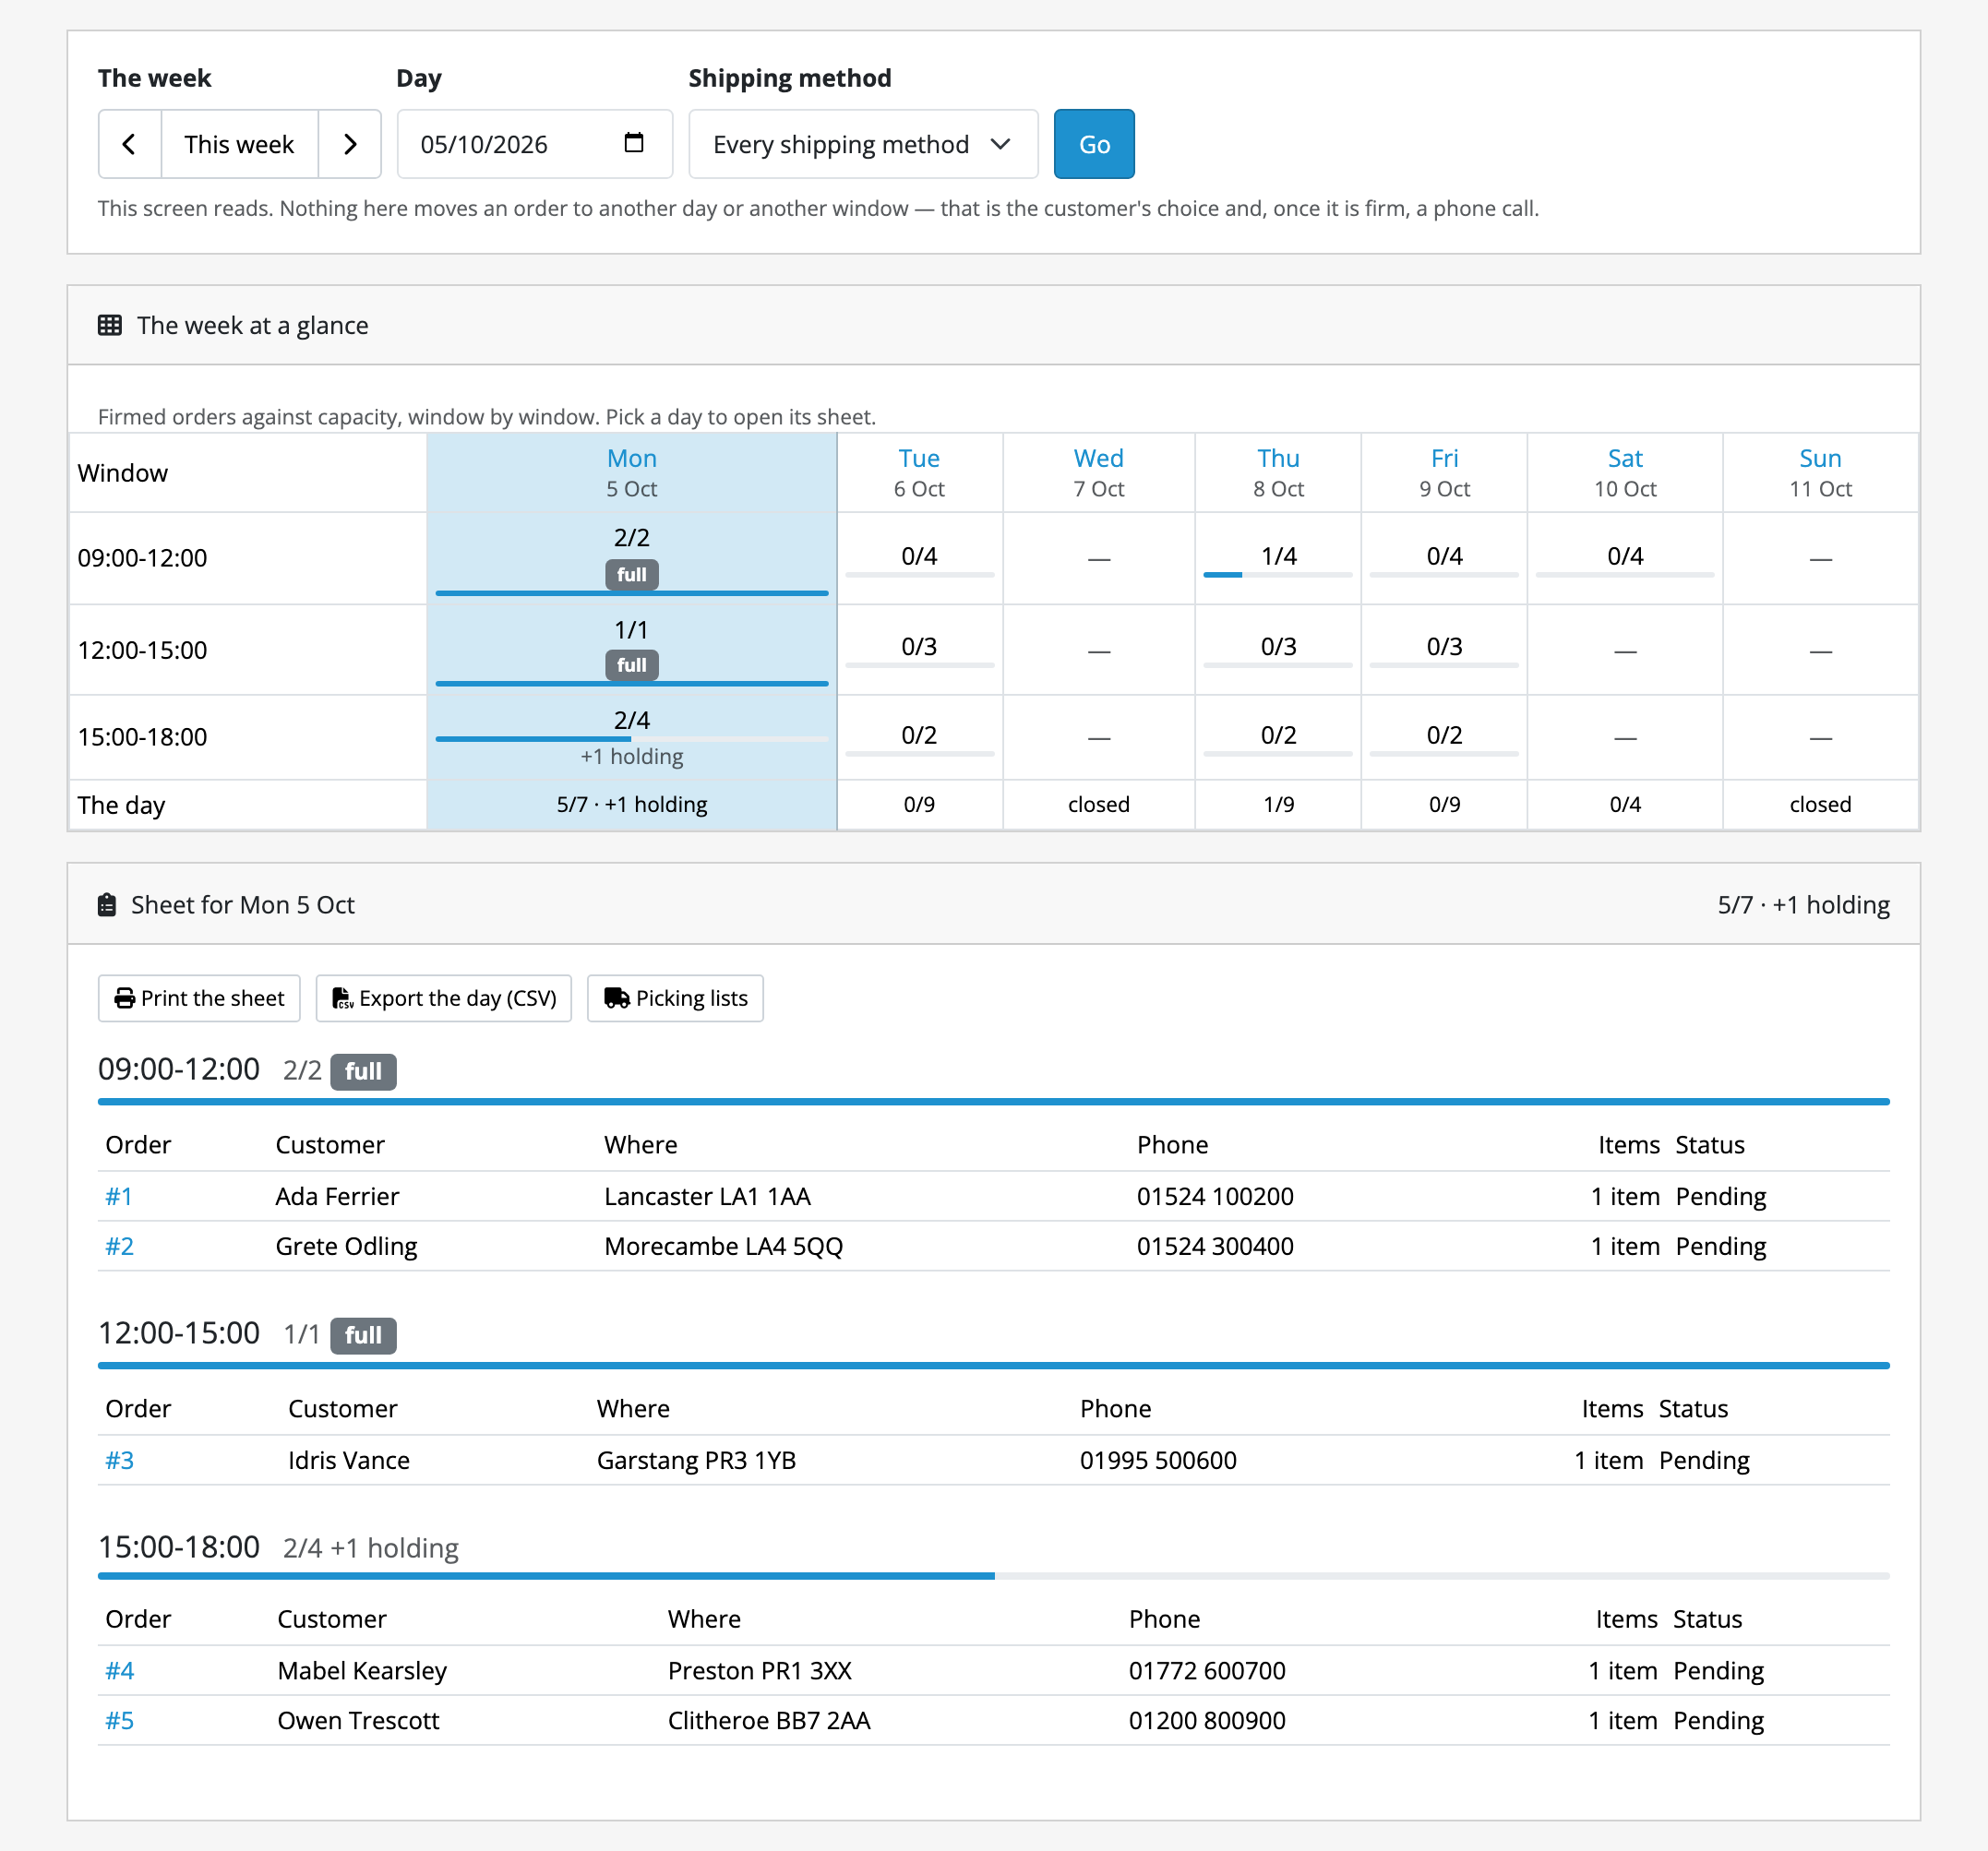Click the full badge beside sheet 12:00-15:00 heading
The image size is (1988, 1851).
point(363,1335)
